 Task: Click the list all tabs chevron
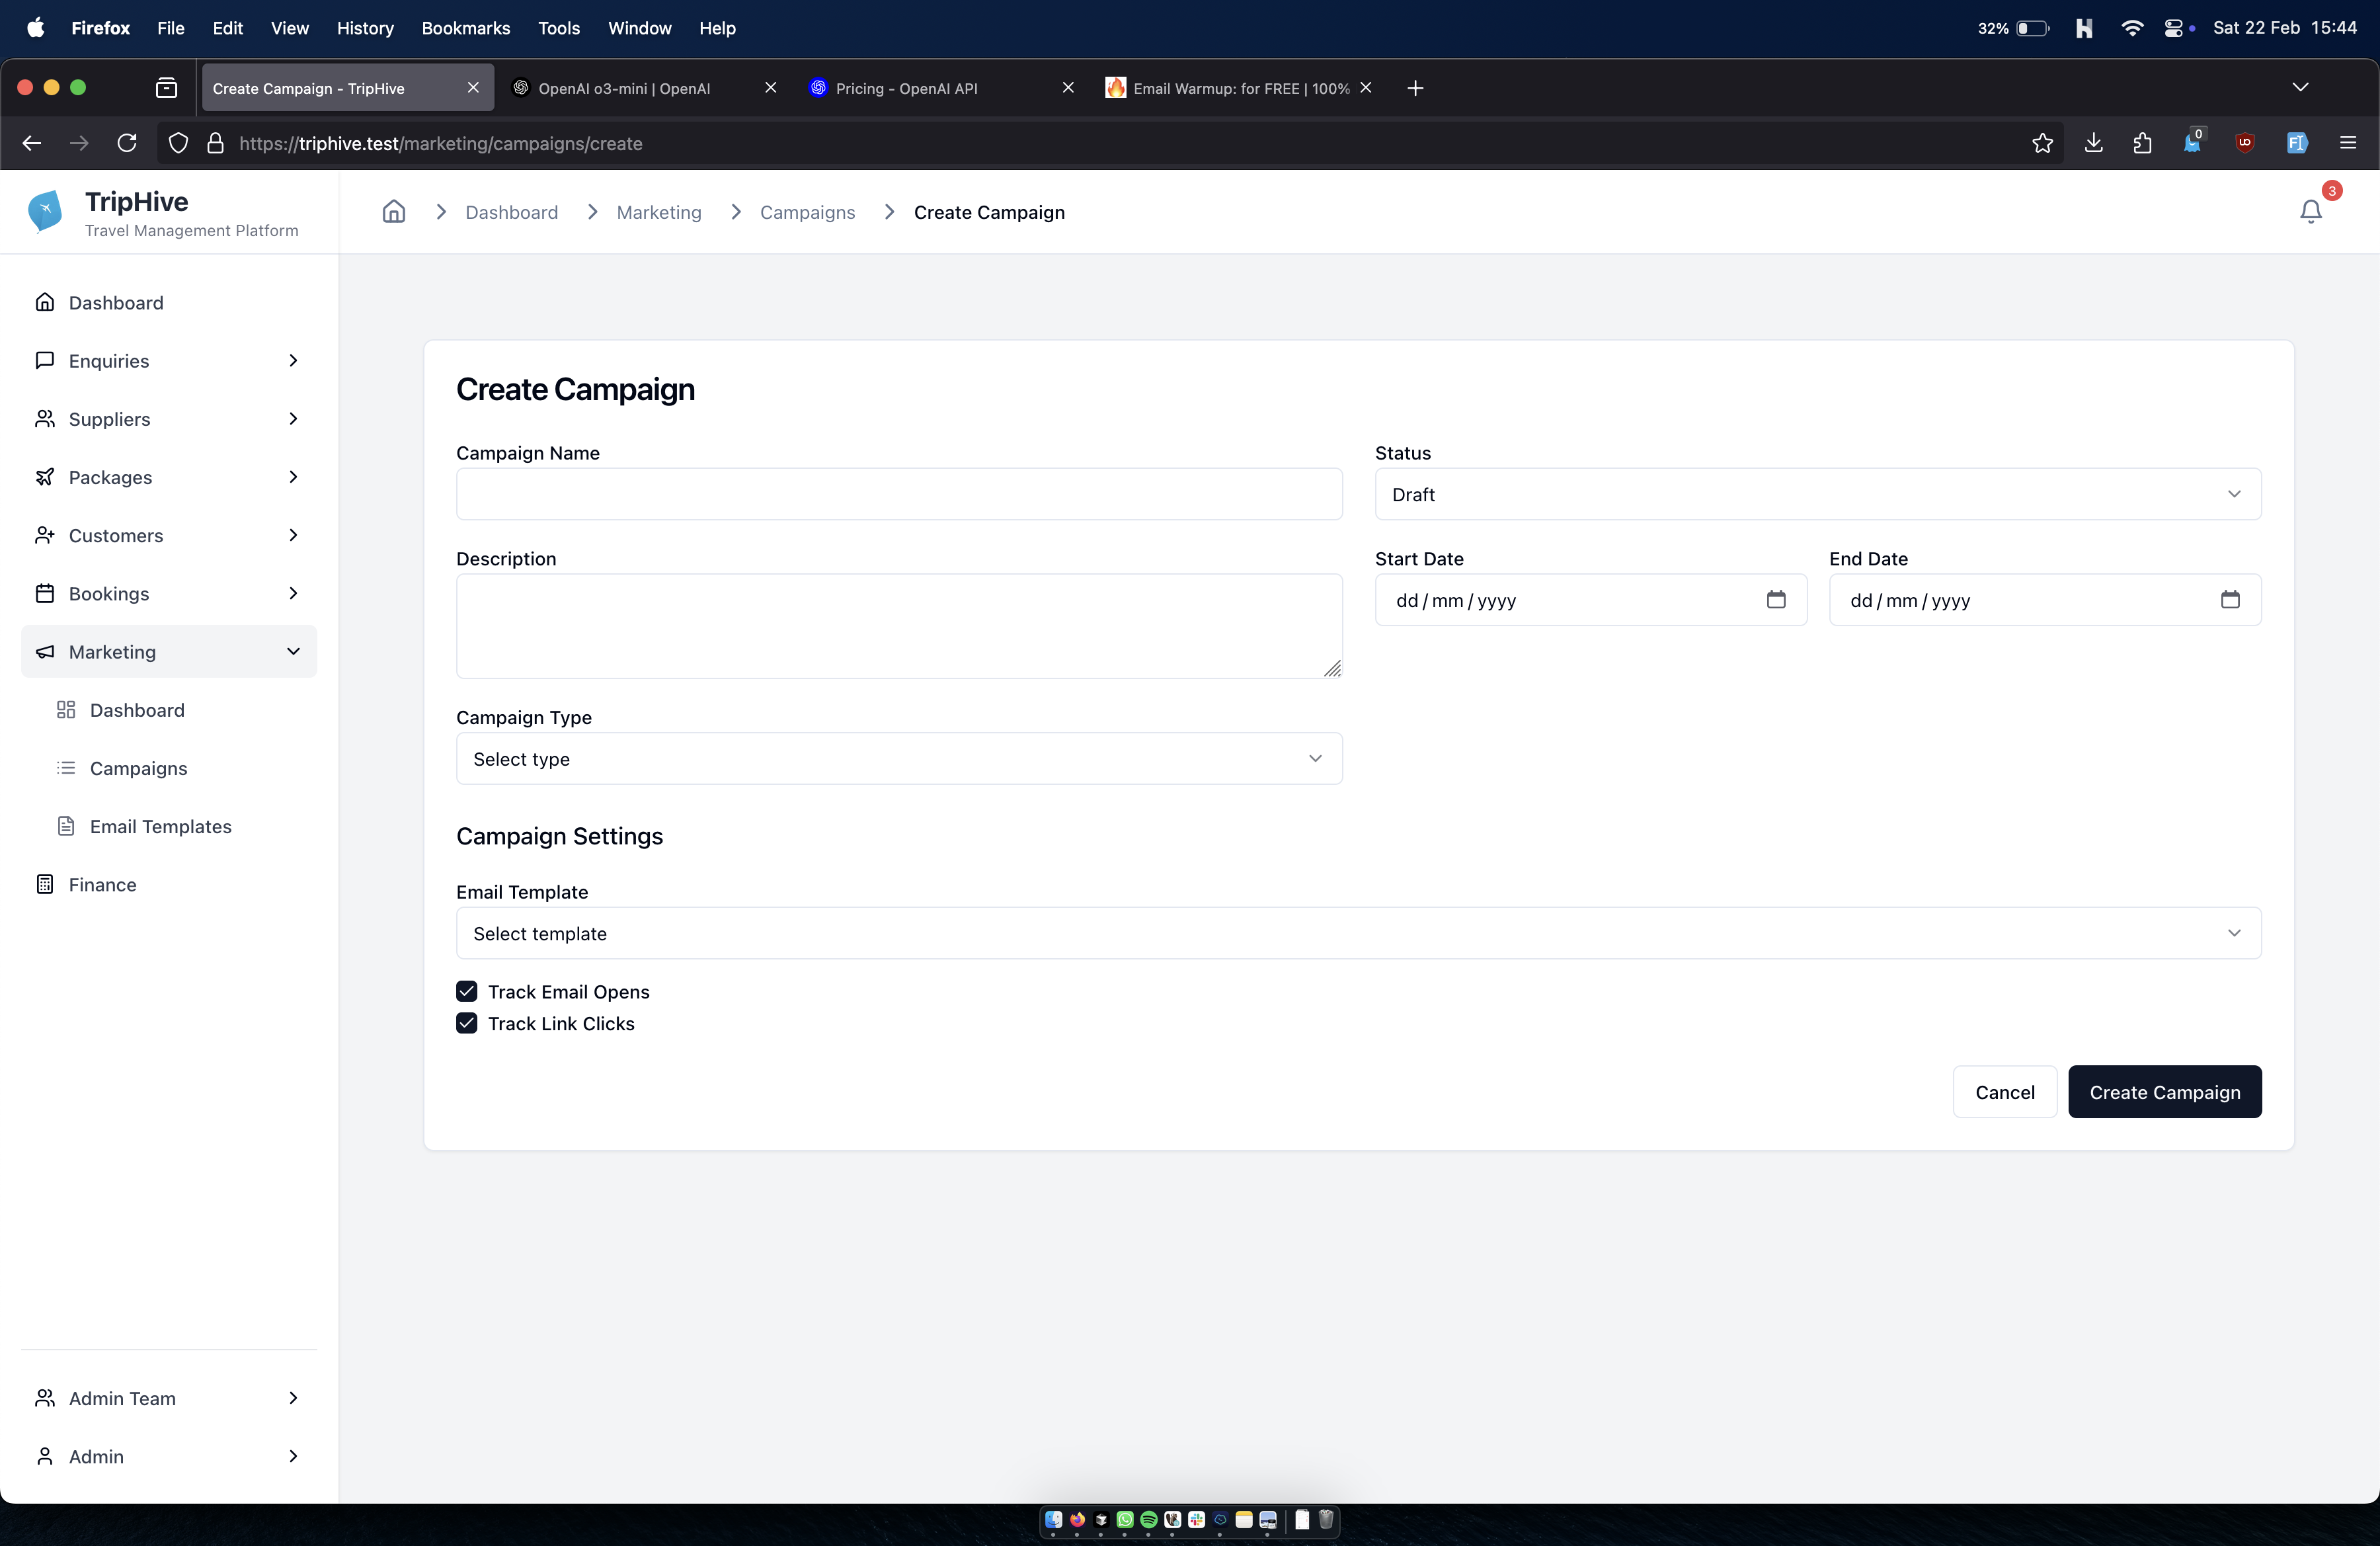coord(2300,88)
